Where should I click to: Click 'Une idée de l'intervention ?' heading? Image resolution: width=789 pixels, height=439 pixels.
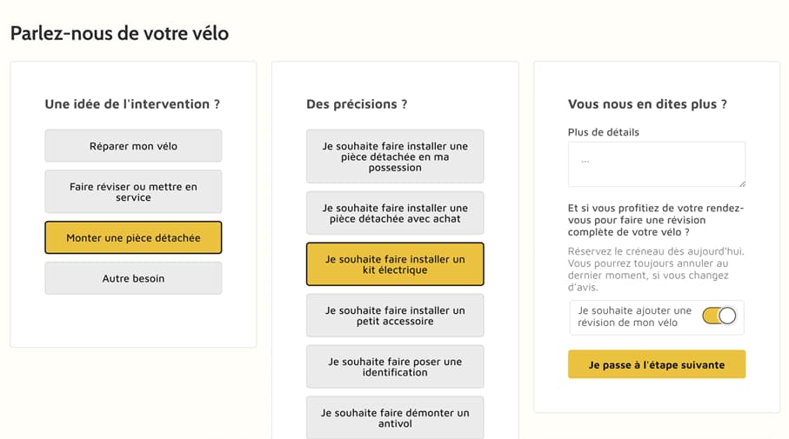pyautogui.click(x=132, y=104)
